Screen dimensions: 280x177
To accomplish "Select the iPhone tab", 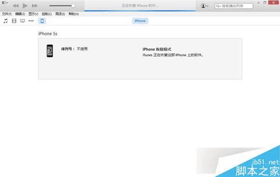I will click(140, 21).
